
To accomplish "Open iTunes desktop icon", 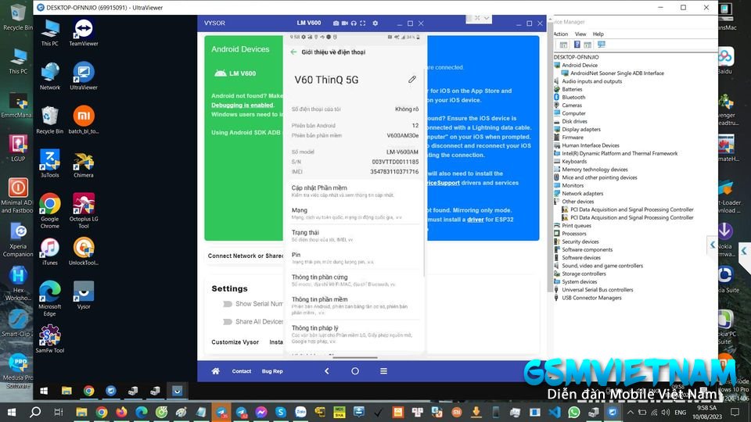I will (x=50, y=252).
